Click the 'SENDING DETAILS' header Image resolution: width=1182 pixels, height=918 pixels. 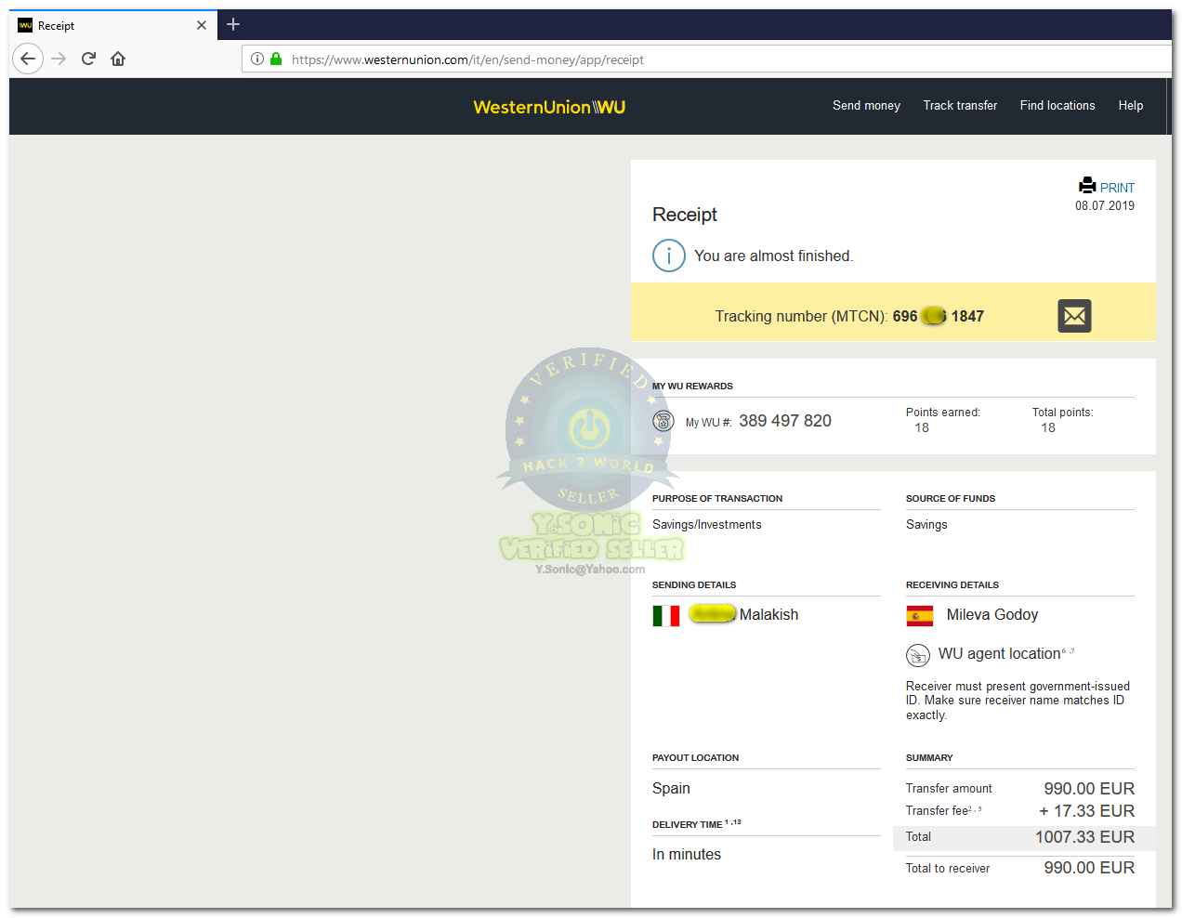coord(694,585)
